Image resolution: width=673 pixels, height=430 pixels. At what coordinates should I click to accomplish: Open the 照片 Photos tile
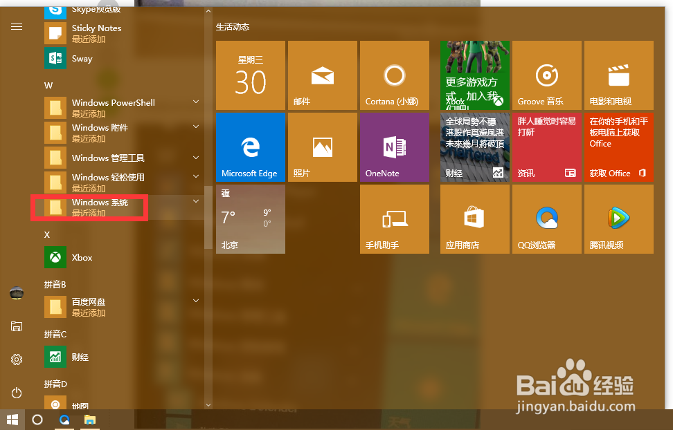click(x=322, y=147)
